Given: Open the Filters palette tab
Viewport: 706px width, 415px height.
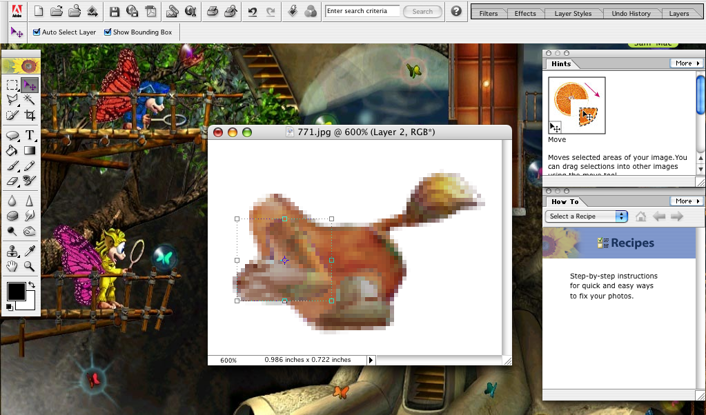Looking at the screenshot, I should pyautogui.click(x=489, y=14).
